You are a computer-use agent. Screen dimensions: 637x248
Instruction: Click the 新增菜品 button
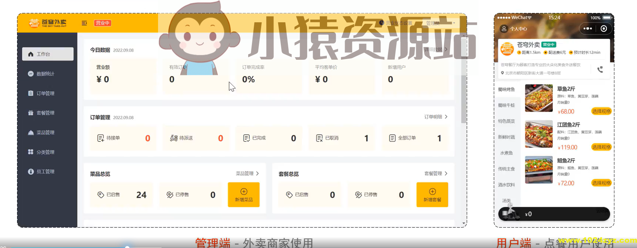(x=244, y=195)
